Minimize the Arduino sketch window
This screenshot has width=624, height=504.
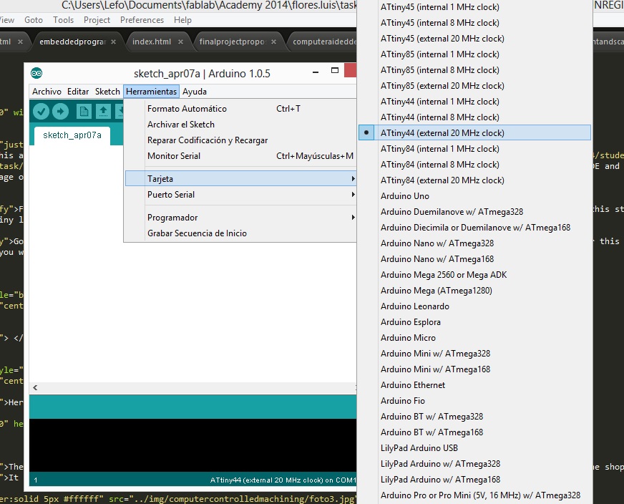[316, 72]
